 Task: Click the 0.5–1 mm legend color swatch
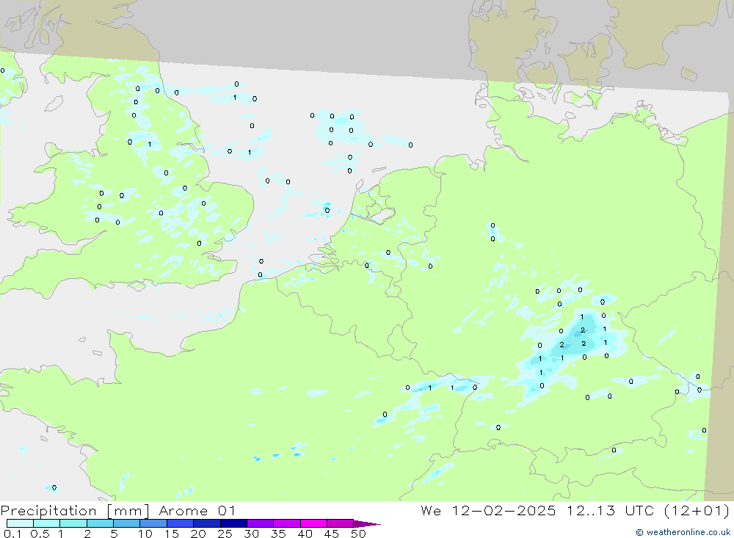pos(47,523)
